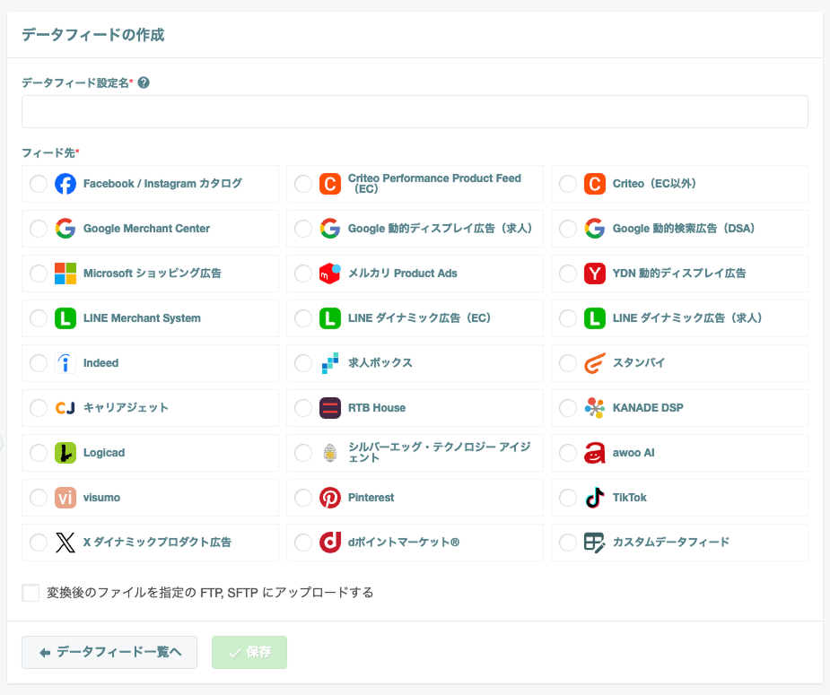Click the LINE Merchant System logo

(x=66, y=318)
